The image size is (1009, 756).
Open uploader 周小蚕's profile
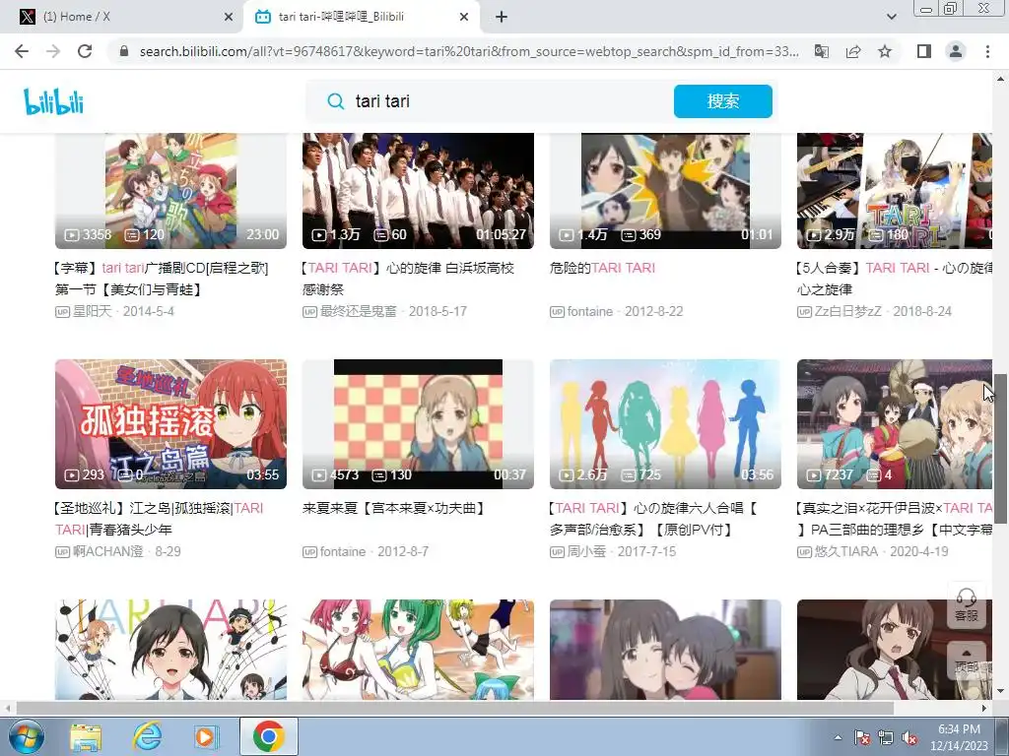point(586,552)
